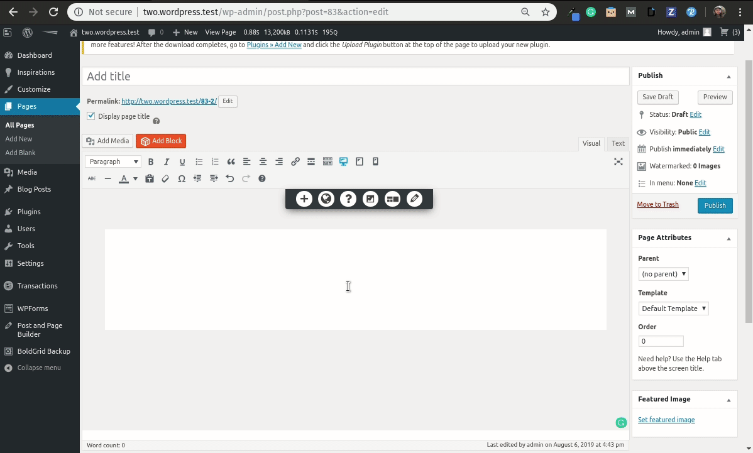Screen dimensions: 753x453
Task: Click the blockquote icon
Action: click(231, 162)
